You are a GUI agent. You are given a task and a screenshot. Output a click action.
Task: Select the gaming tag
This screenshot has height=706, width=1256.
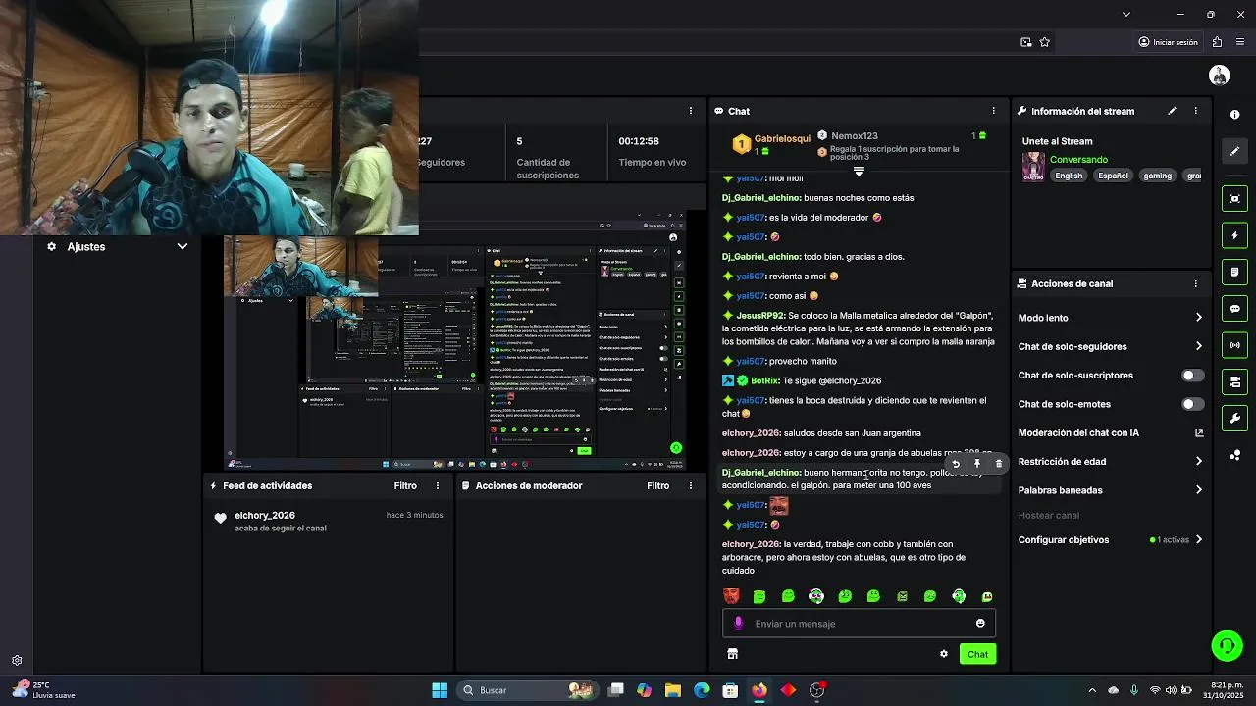coord(1157,176)
